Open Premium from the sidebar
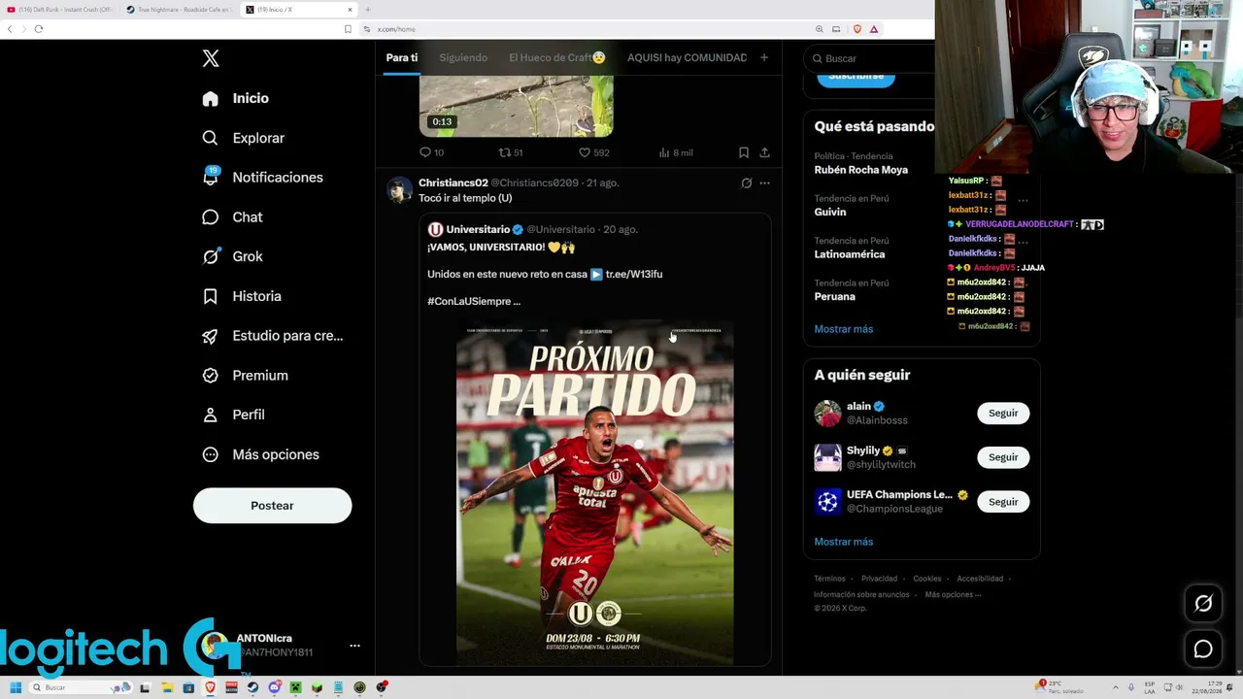 coord(246,376)
